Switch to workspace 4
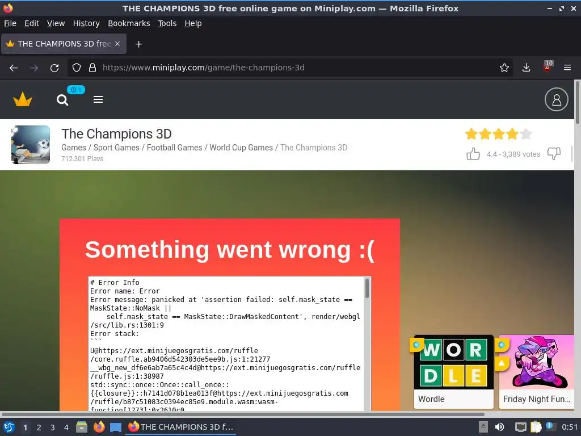Viewport: 581px width, 436px height. coord(66,427)
